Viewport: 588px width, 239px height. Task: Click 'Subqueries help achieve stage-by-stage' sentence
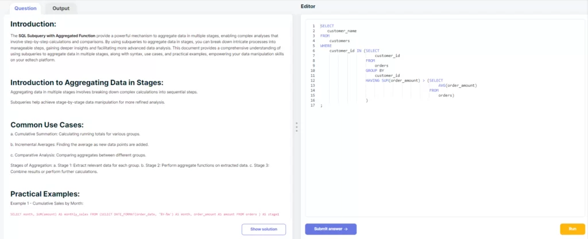tap(87, 102)
